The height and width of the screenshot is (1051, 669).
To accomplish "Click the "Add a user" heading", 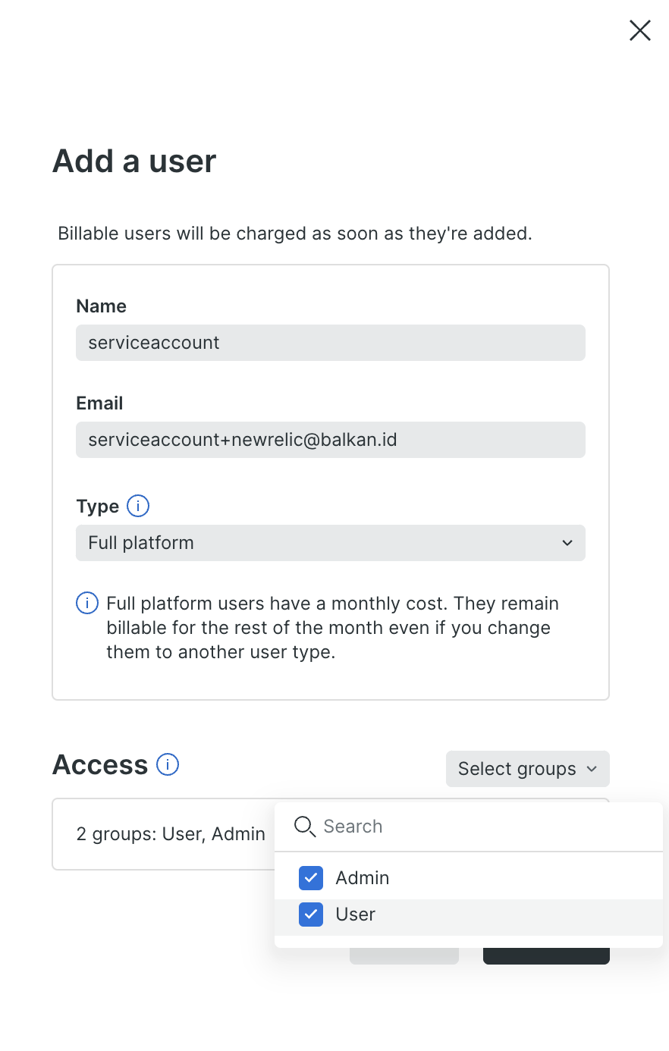I will pos(134,162).
